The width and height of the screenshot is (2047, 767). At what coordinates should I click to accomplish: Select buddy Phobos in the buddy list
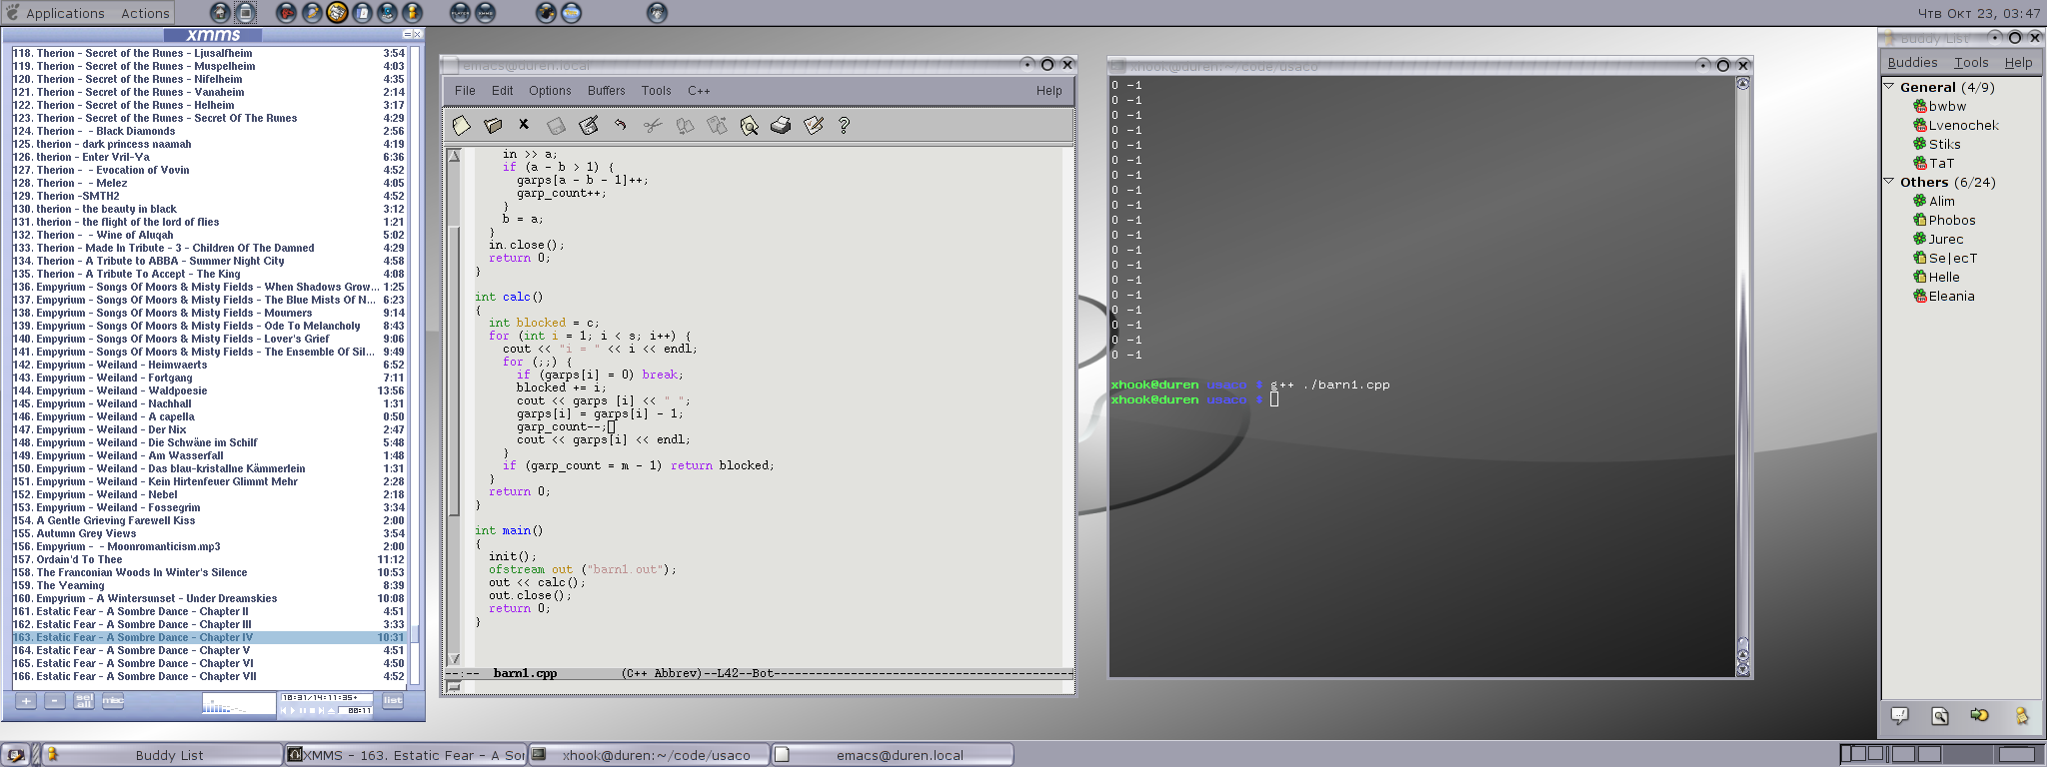1951,221
